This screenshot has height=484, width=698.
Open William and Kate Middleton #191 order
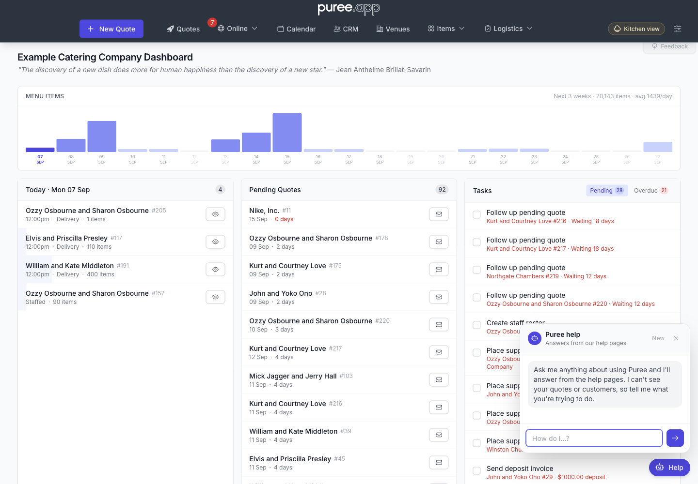[x=70, y=266]
